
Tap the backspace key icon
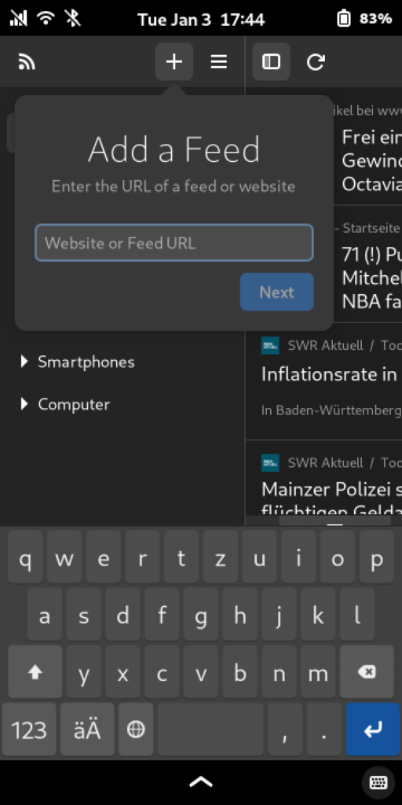pyautogui.click(x=367, y=671)
